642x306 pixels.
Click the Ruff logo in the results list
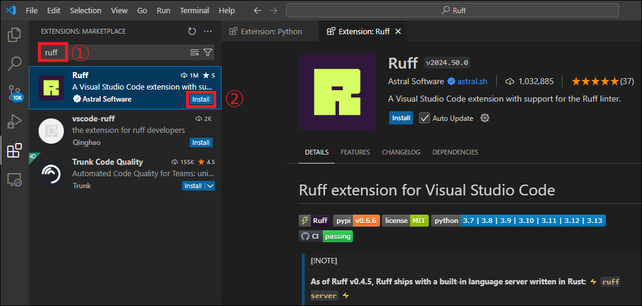51,88
